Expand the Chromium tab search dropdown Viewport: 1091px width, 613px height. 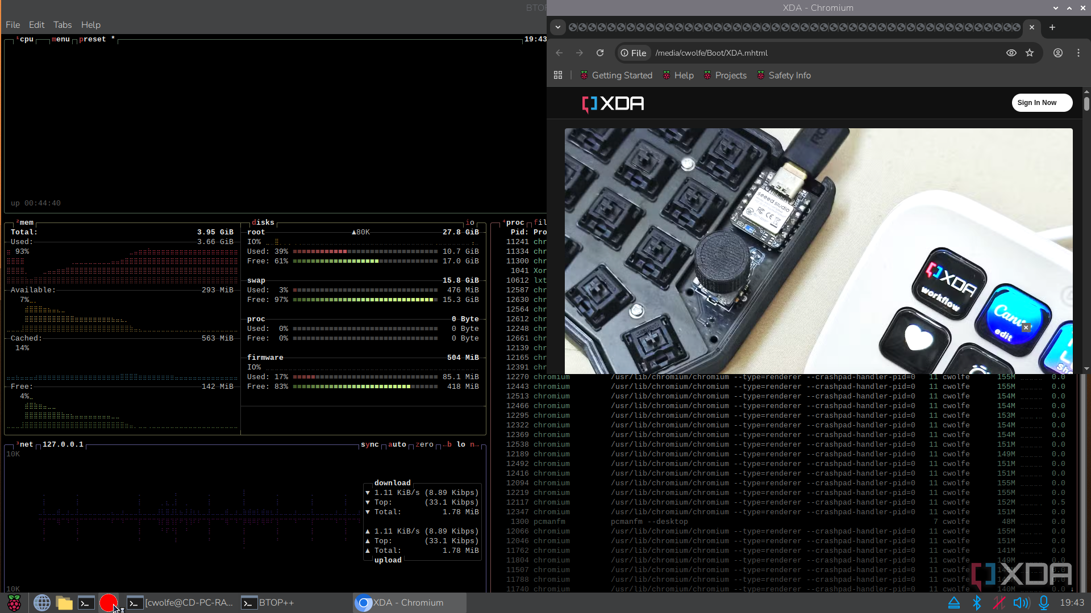[558, 27]
